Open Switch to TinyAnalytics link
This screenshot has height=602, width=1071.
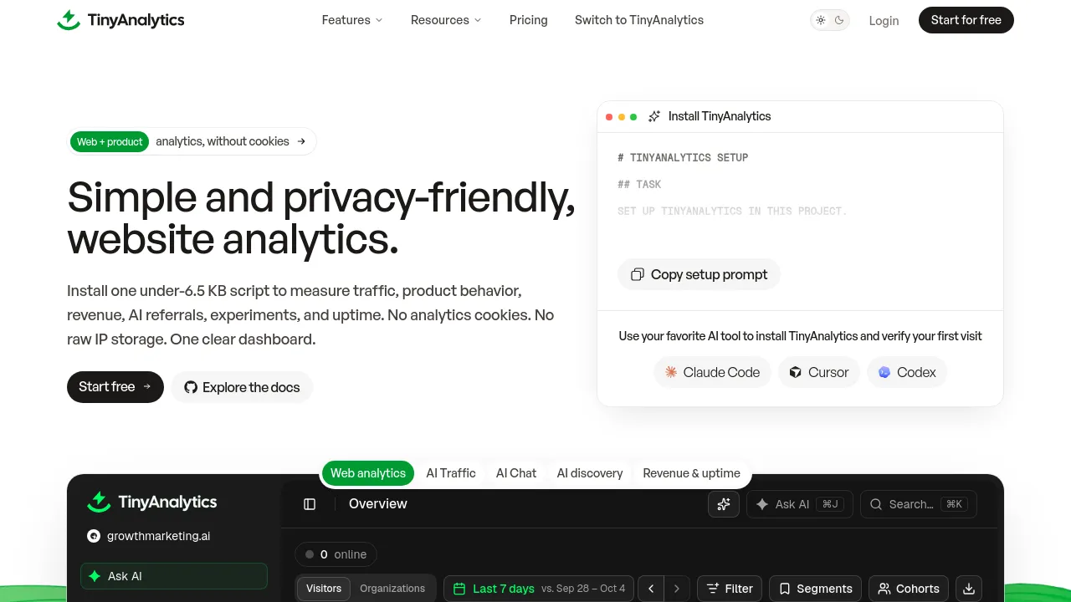point(639,20)
